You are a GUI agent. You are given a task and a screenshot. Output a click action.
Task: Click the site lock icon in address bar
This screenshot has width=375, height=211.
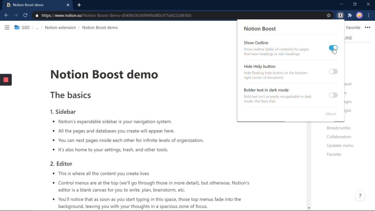coord(37,15)
